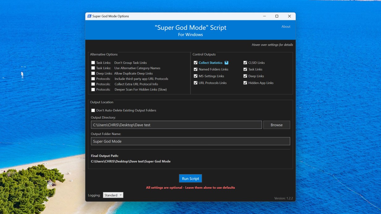Uncheck Hidden App Links output
Viewport: 381px width, 214px height.
click(245, 83)
